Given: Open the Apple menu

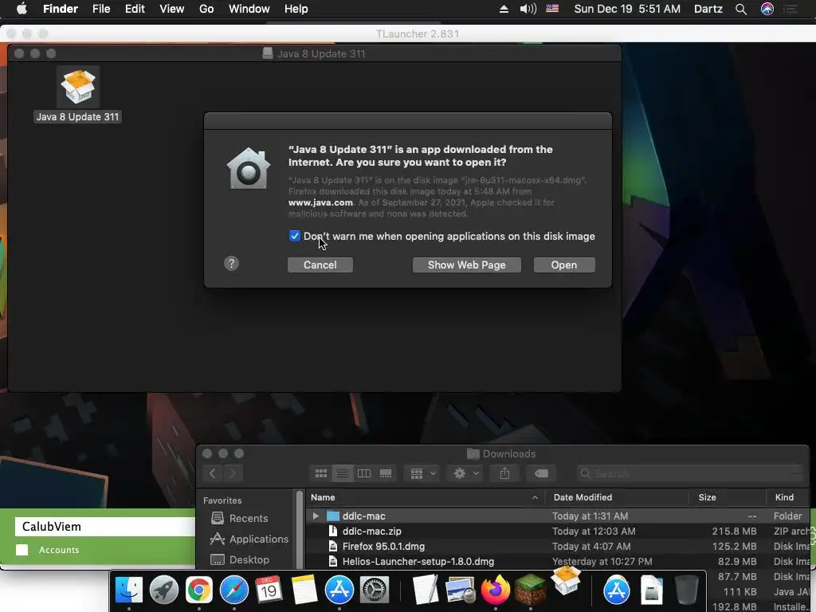Looking at the screenshot, I should [x=22, y=9].
